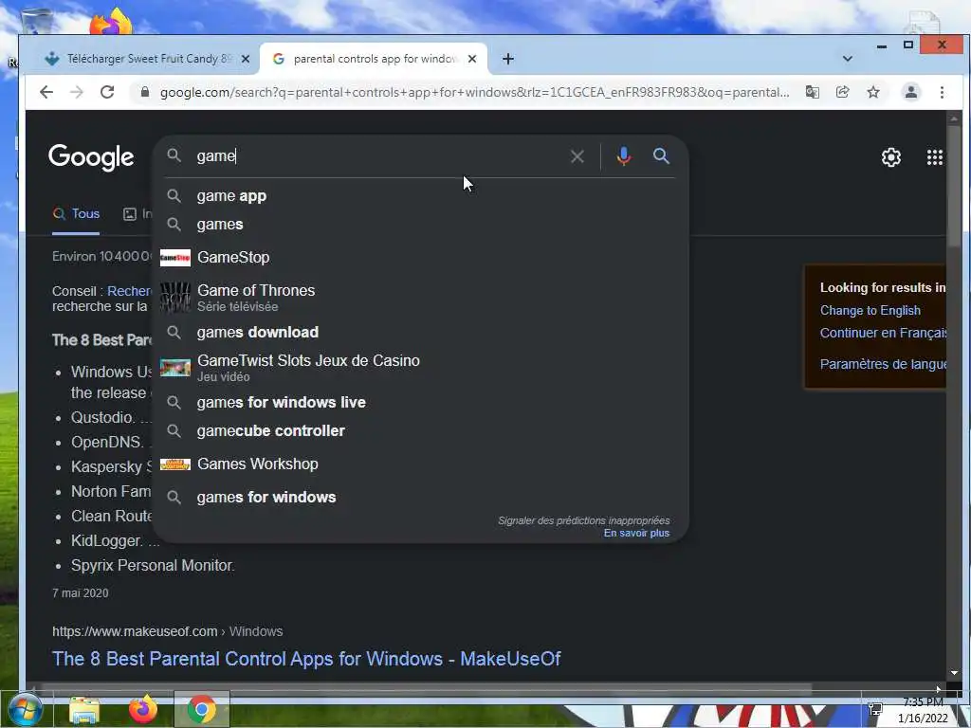Click 'Continuer en Français' link

click(883, 333)
